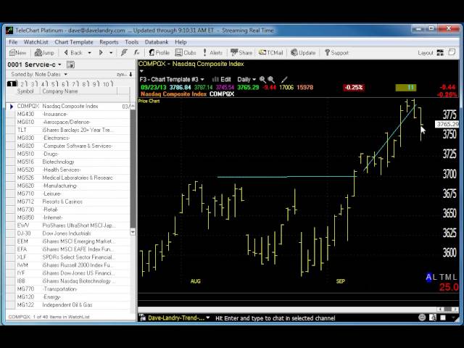Open Profile from the toolbar
464x348 pixels.
click(x=159, y=53)
